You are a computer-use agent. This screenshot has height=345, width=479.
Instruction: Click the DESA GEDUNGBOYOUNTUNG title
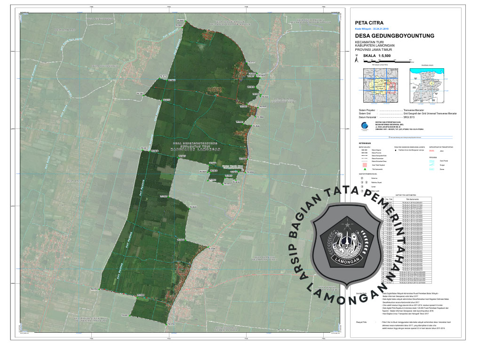click(x=394, y=36)
